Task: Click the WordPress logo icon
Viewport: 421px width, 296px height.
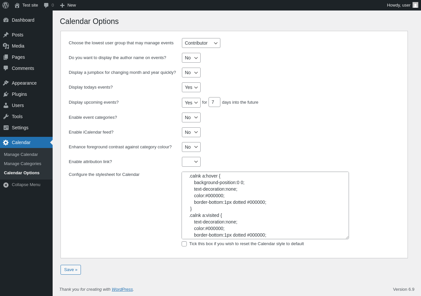Action: click(x=6, y=5)
